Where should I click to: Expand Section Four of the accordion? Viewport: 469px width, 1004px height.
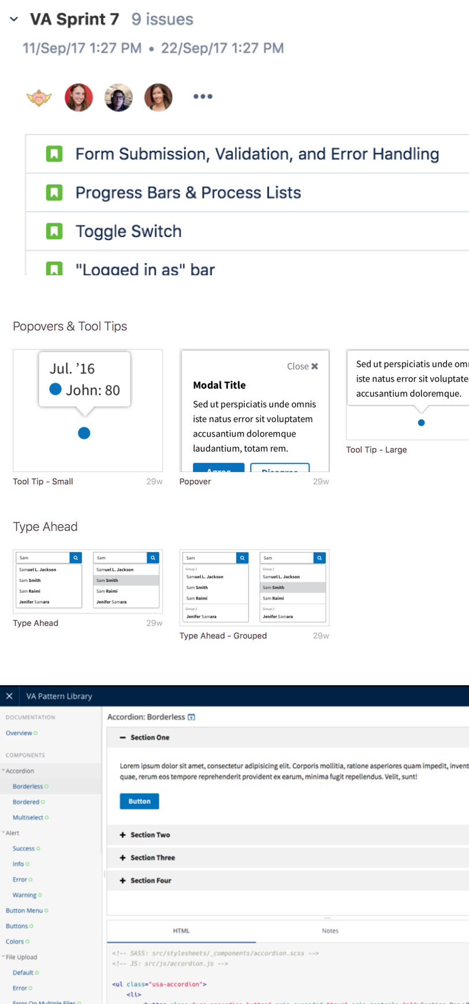point(150,880)
